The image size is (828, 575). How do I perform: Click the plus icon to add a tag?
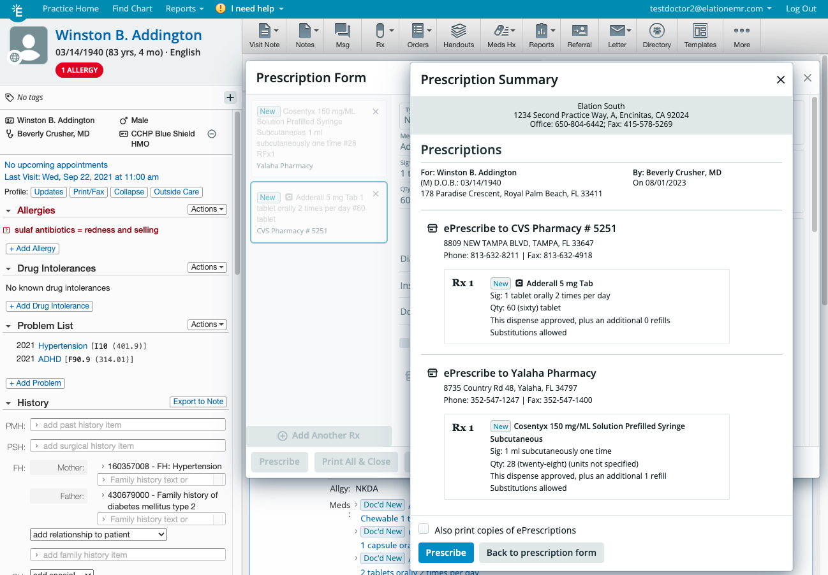coord(230,98)
